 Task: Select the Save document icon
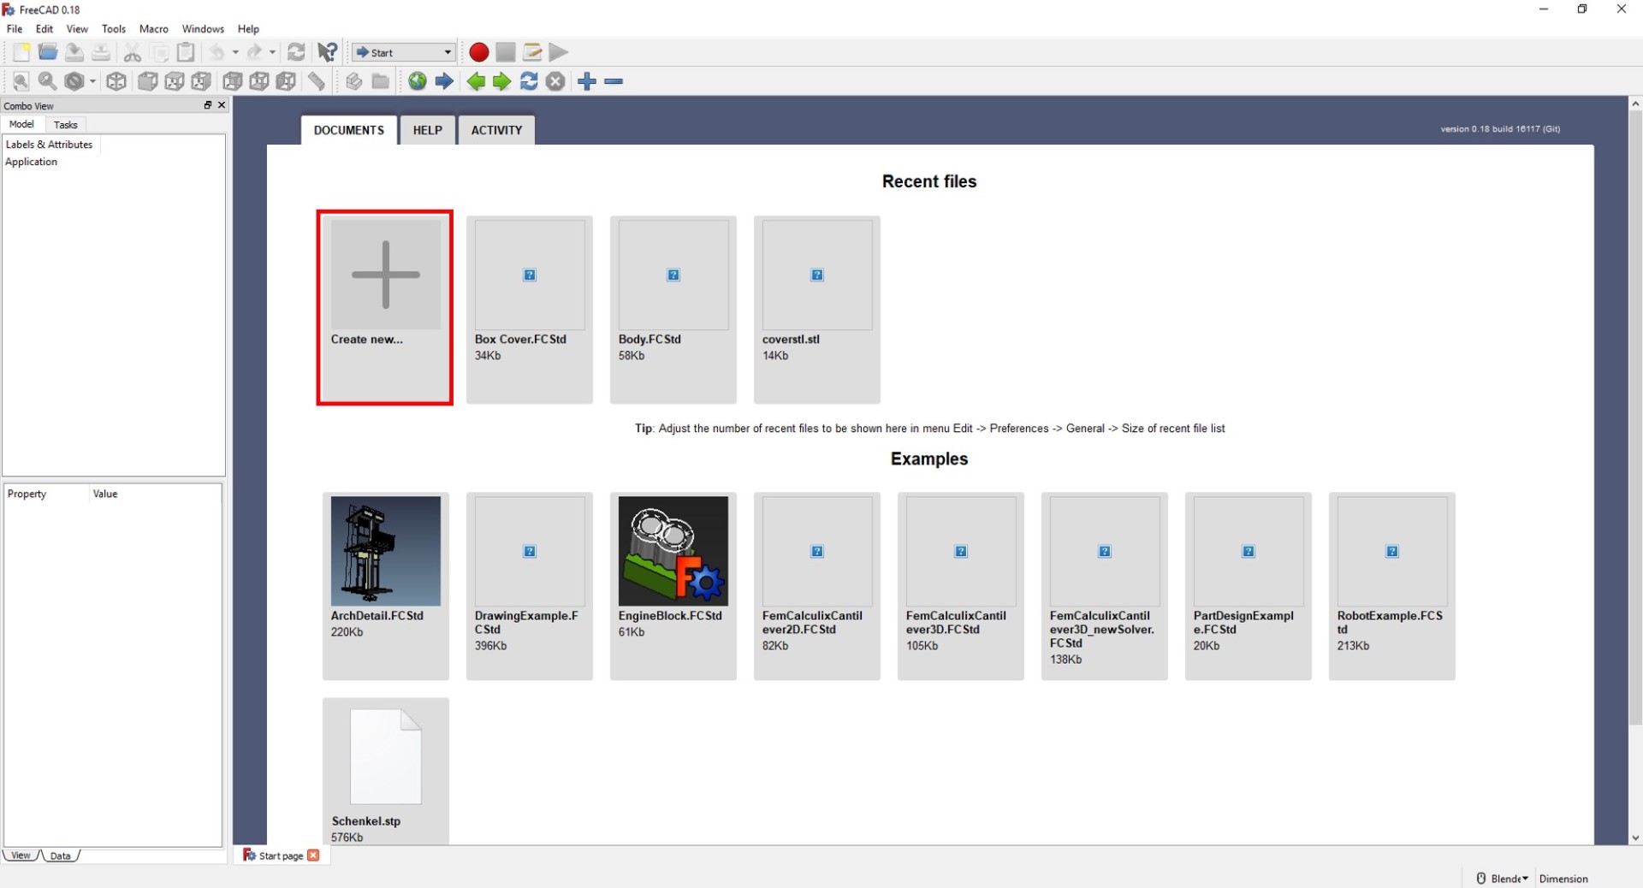(74, 52)
